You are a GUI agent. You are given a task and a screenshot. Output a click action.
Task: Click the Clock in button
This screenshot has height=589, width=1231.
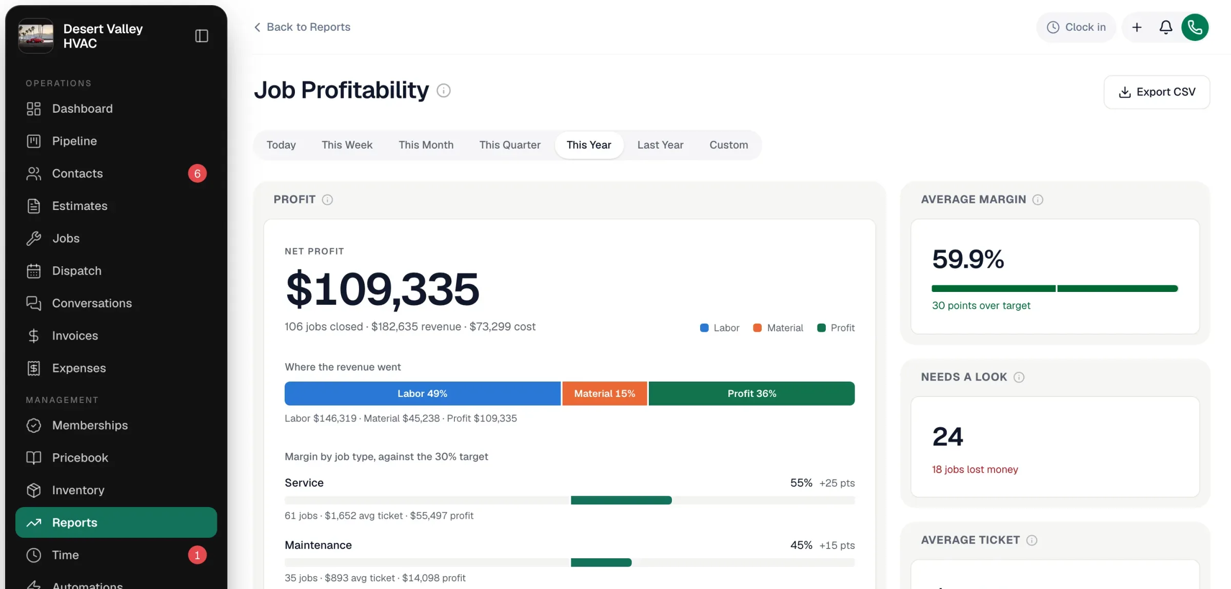(1076, 27)
